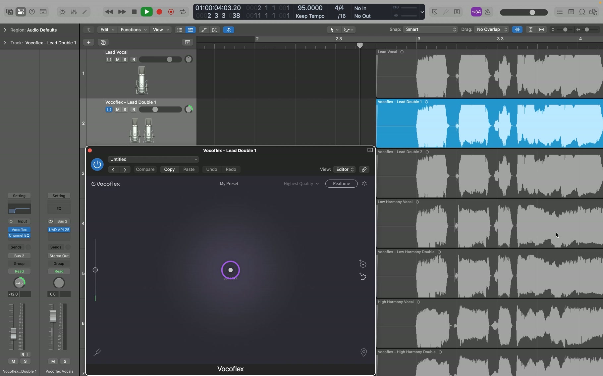Image resolution: width=603 pixels, height=376 pixels.
Task: Open the List Editors button
Action: pyautogui.click(x=560, y=12)
